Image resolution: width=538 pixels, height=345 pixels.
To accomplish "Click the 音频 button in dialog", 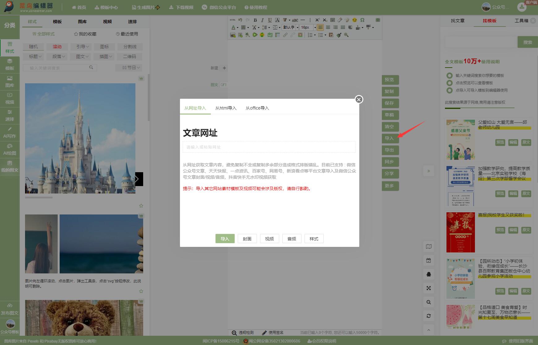I will coord(292,239).
